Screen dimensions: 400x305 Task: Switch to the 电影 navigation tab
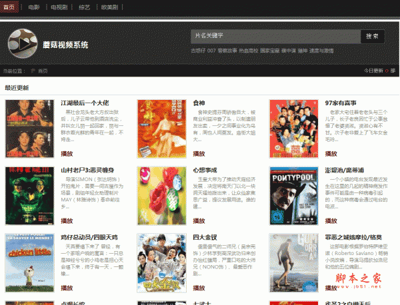coord(34,7)
